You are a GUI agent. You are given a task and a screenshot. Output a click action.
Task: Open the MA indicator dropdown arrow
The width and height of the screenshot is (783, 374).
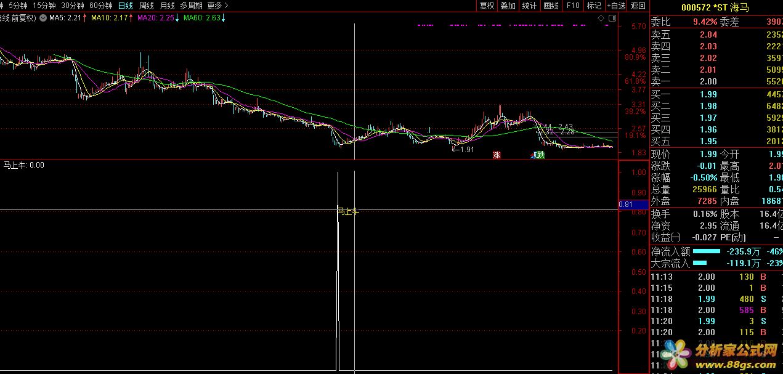click(x=43, y=18)
